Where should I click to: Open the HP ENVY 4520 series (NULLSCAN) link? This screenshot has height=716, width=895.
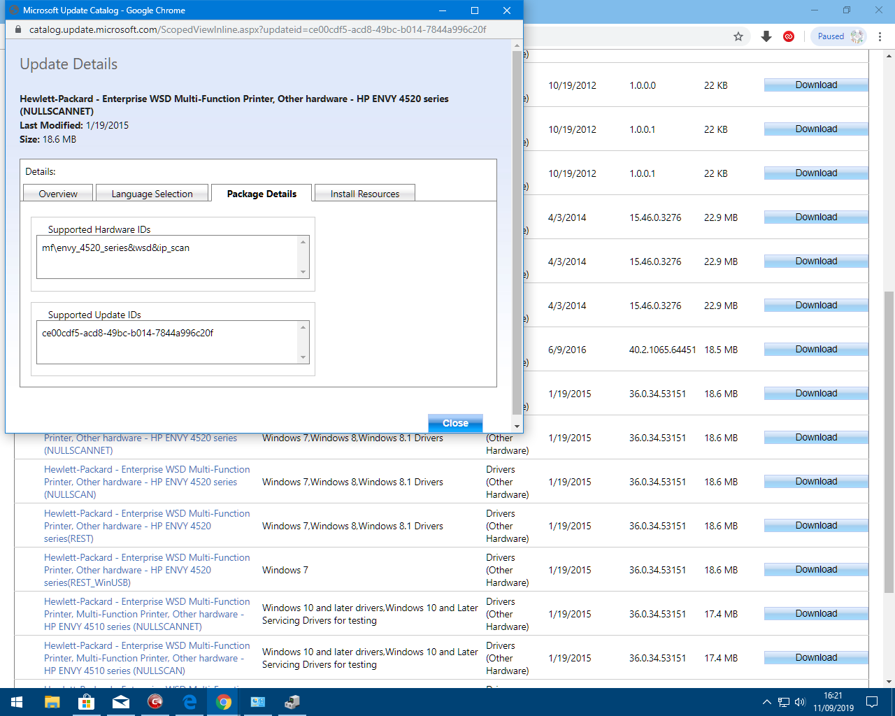[147, 482]
